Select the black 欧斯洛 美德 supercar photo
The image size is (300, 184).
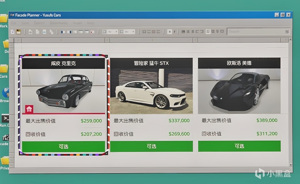(239, 91)
